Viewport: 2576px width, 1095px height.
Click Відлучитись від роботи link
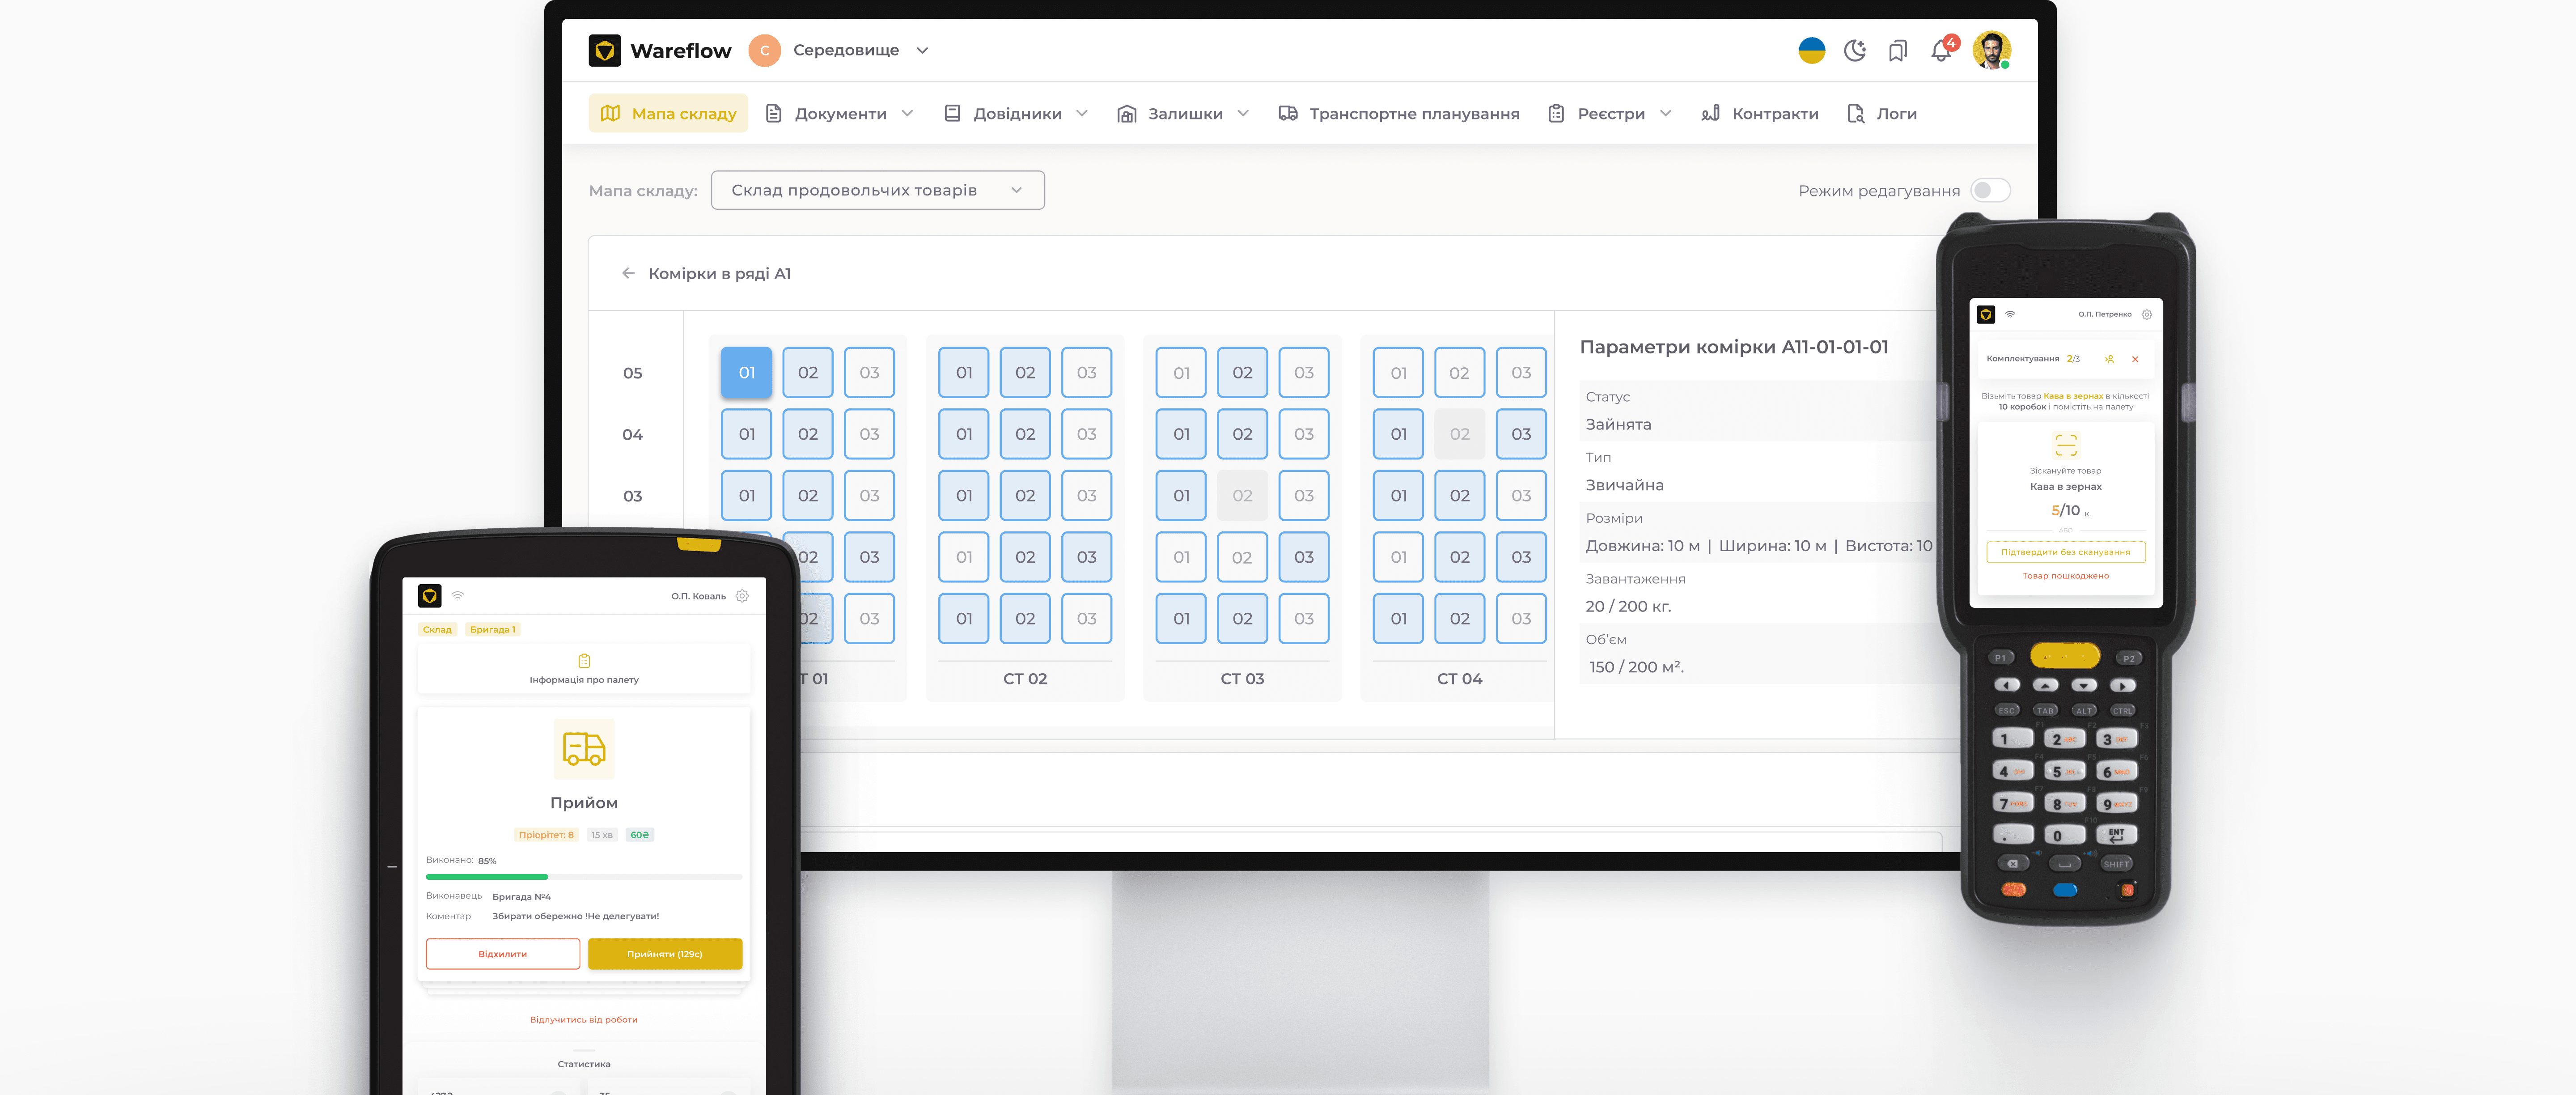pyautogui.click(x=584, y=1020)
